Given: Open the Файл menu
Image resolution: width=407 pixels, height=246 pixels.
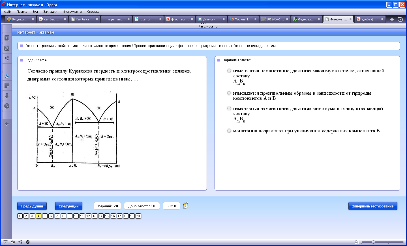Looking at the screenshot, I should [8, 12].
